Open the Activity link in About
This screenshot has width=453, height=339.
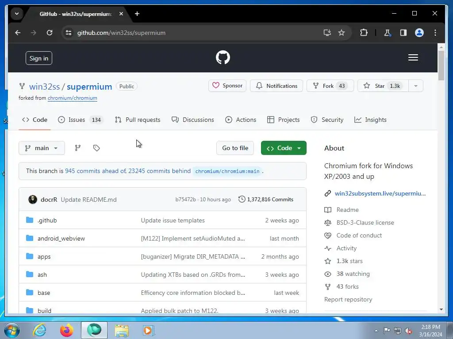pyautogui.click(x=346, y=248)
